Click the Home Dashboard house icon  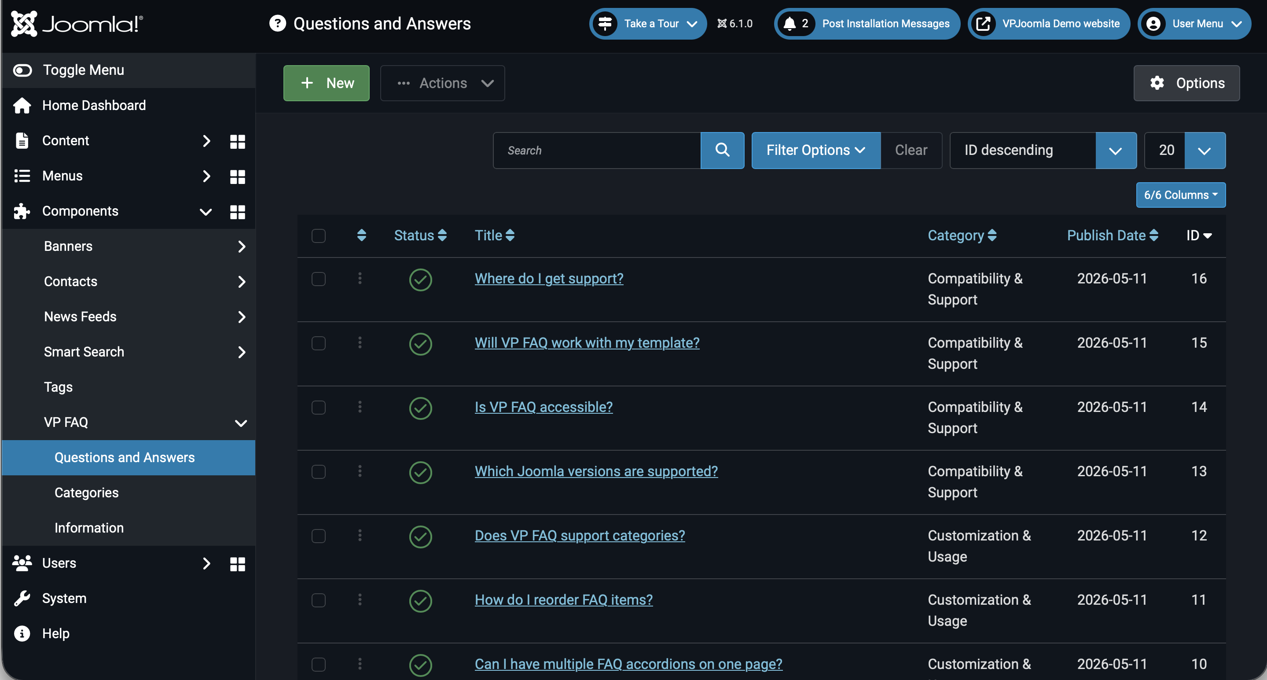tap(22, 105)
